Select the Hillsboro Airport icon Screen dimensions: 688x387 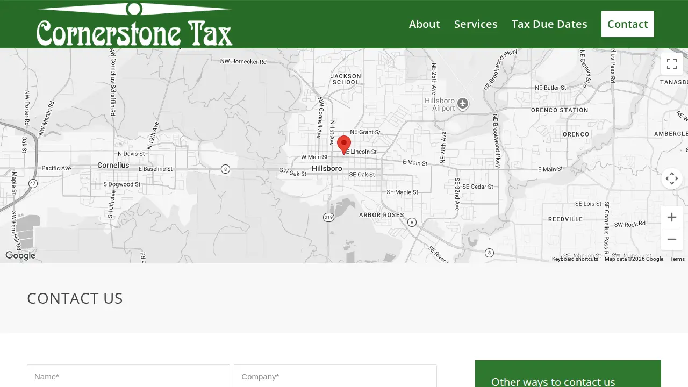click(463, 103)
